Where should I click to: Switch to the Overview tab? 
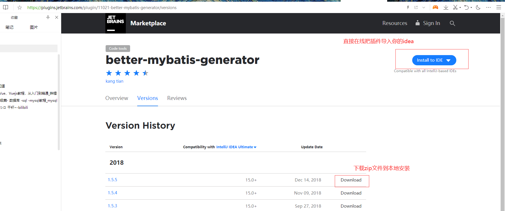(117, 98)
